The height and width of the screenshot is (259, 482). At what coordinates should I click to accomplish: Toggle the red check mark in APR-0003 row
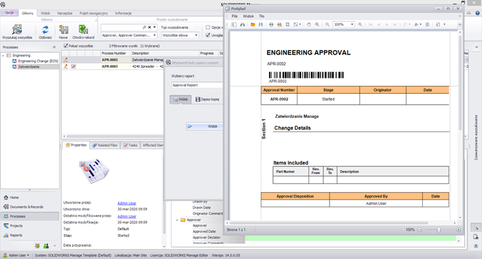(x=73, y=66)
